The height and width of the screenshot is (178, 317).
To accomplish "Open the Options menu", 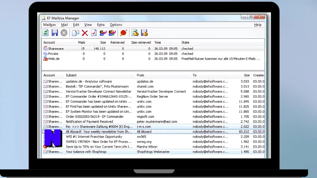I will point(116,25).
